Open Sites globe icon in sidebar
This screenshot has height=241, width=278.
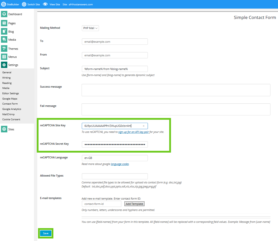point(4,129)
